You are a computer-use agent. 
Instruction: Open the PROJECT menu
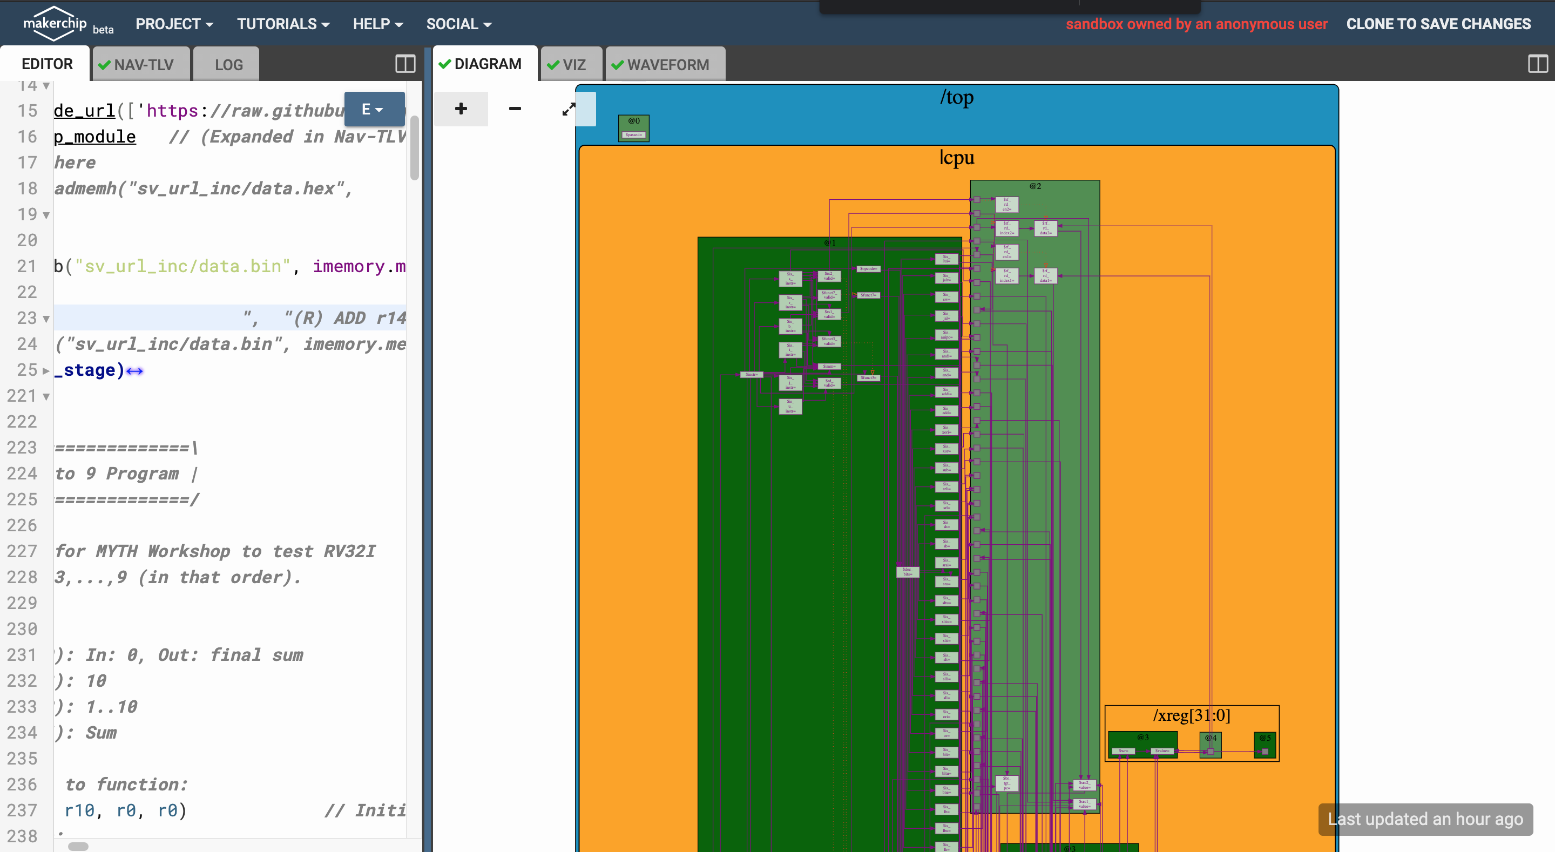coord(174,24)
